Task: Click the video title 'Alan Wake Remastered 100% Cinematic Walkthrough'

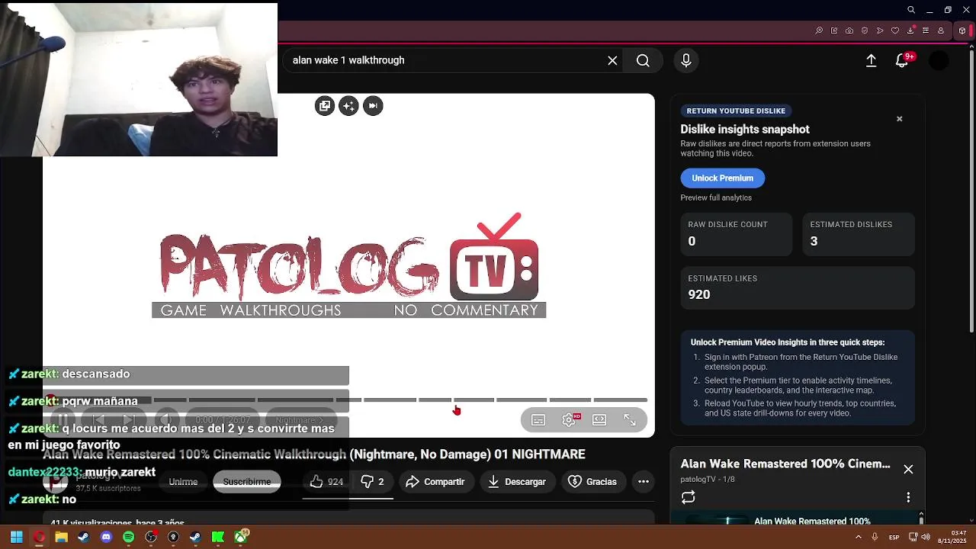Action: [314, 454]
